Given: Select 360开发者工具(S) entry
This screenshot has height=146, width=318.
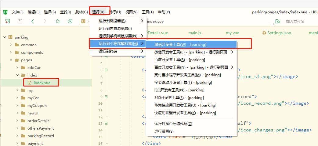Looking at the screenshot, I should pos(191,98).
